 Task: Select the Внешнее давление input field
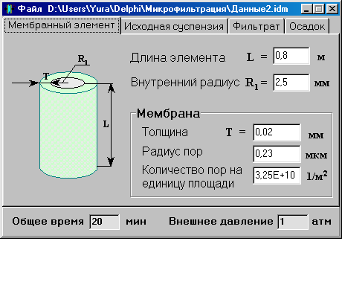(x=293, y=222)
